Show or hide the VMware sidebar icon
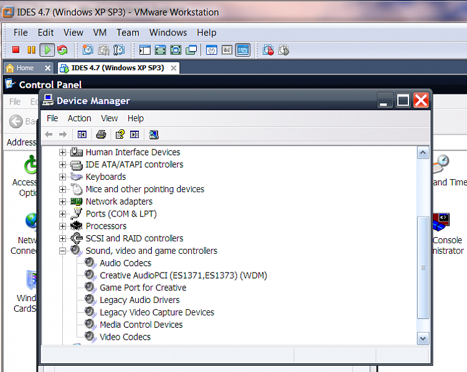467x372 pixels. [144, 50]
